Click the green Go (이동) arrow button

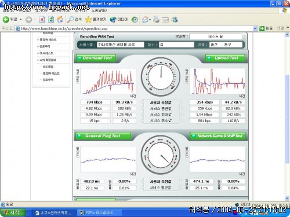pos(262,28)
